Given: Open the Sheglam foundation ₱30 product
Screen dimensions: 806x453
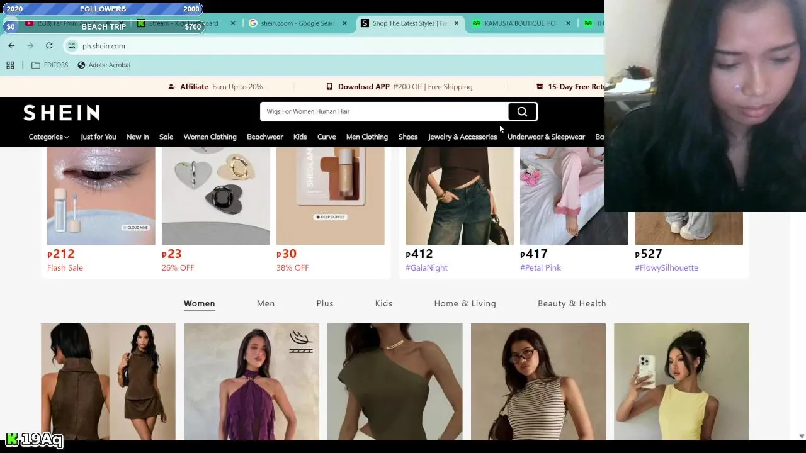Looking at the screenshot, I should tap(330, 196).
